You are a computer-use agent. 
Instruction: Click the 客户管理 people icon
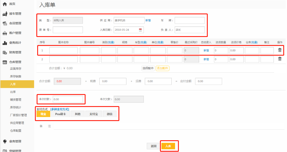(5, 33)
